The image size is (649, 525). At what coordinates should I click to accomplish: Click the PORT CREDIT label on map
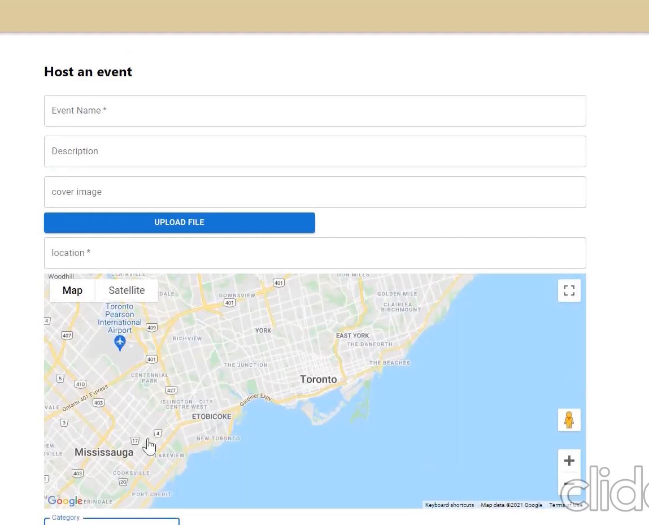click(151, 494)
